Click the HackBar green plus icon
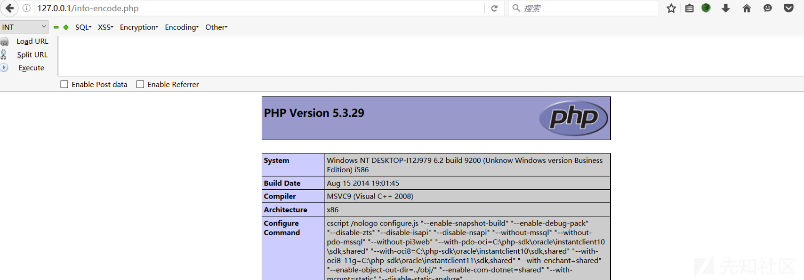The image size is (804, 280). point(66,27)
